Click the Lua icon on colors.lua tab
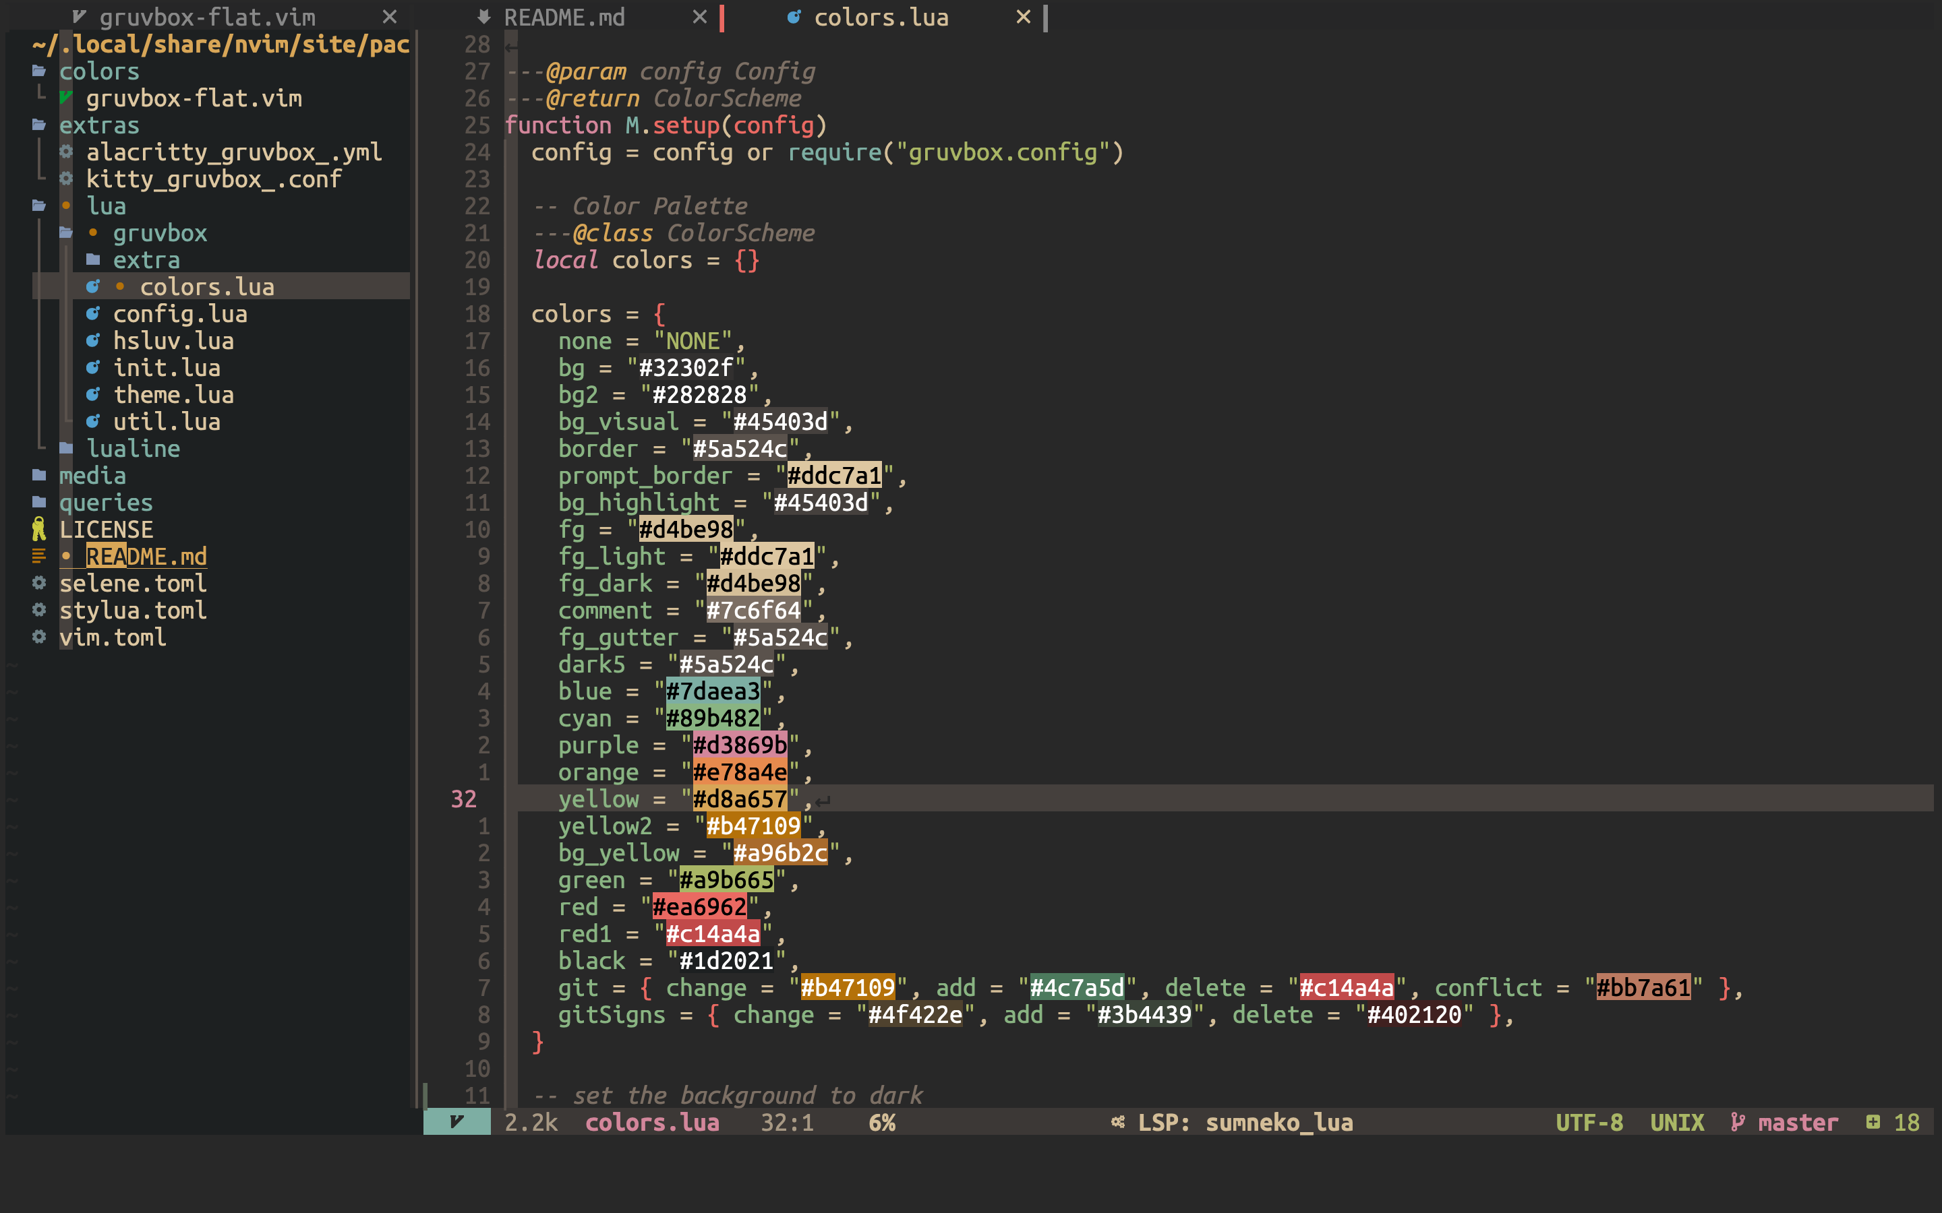The height and width of the screenshot is (1213, 1942). (x=794, y=17)
